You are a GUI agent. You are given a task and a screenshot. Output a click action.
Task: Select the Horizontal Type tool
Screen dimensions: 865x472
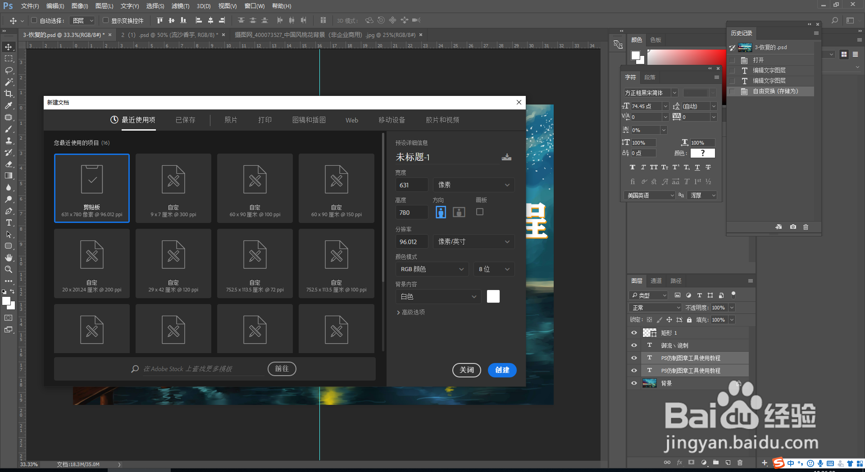point(9,222)
